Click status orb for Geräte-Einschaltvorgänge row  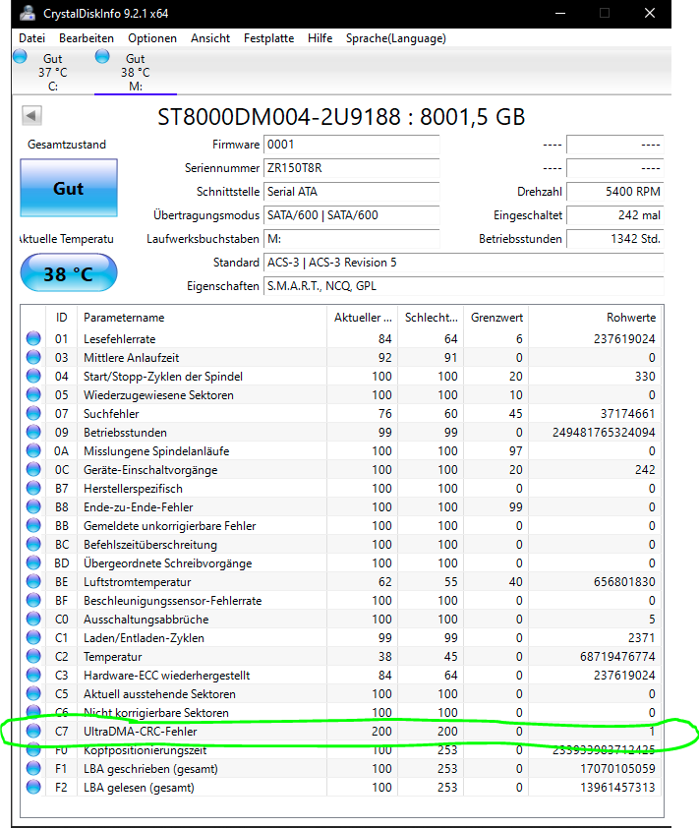(x=33, y=469)
